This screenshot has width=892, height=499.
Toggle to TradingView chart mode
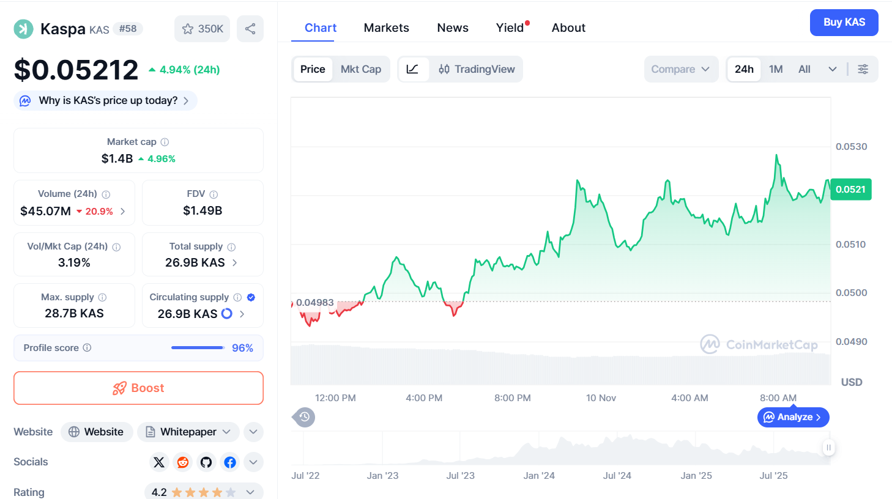[477, 69]
